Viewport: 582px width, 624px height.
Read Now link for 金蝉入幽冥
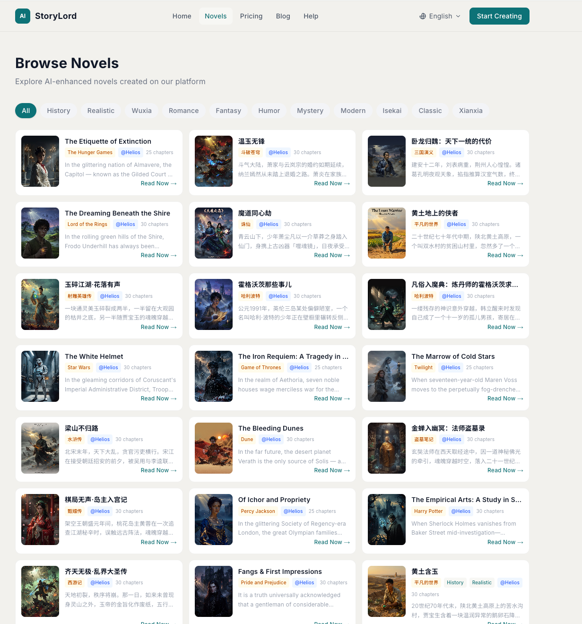[x=505, y=470]
